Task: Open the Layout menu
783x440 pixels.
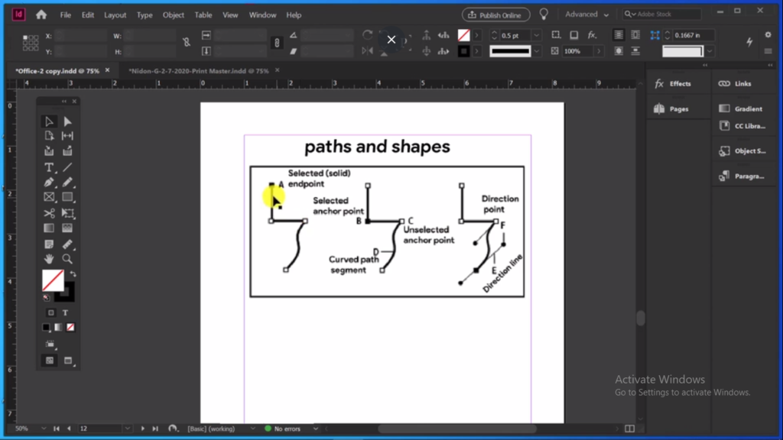Action: point(115,15)
